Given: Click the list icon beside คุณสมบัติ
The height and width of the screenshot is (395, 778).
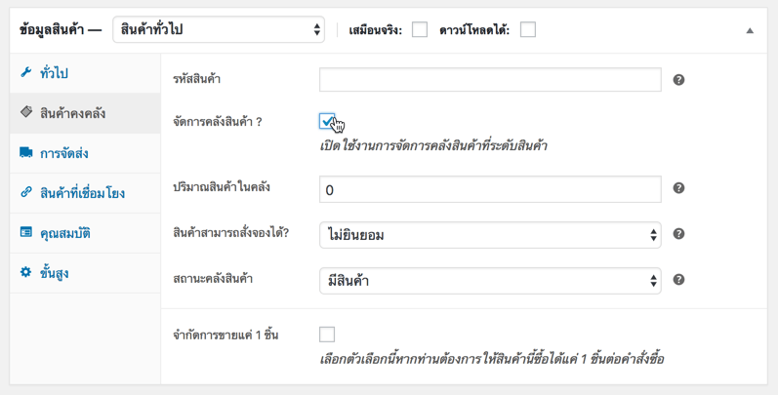Looking at the screenshot, I should click(26, 233).
